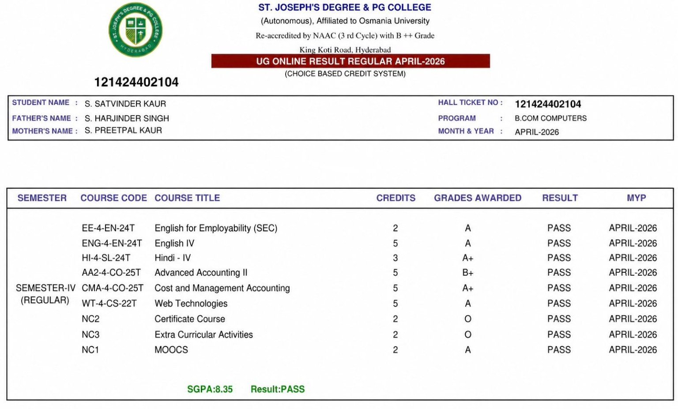Click the large roll number 121424402104 under the logo

(x=136, y=82)
